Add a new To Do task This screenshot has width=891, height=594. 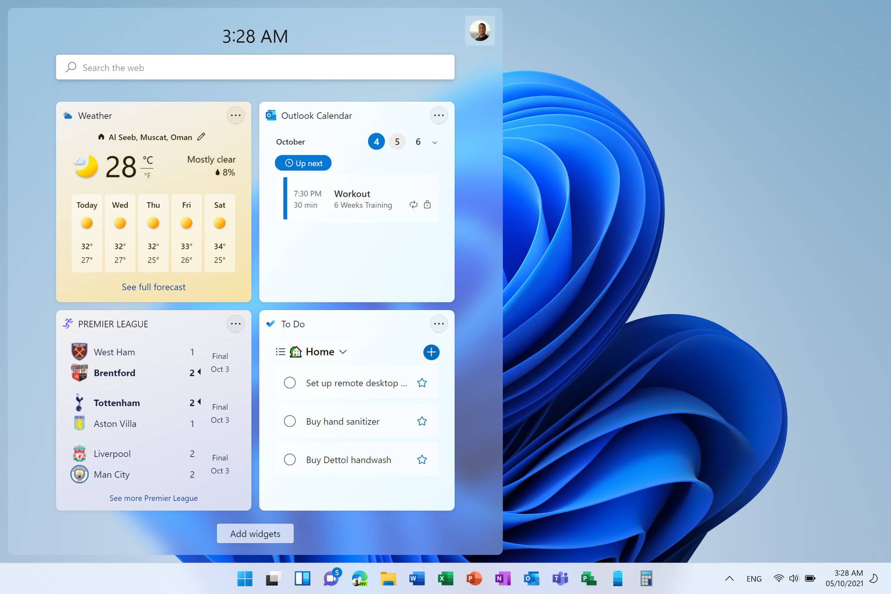coord(431,352)
